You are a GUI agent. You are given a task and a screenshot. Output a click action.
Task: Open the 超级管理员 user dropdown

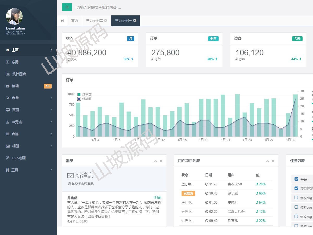[16, 33]
